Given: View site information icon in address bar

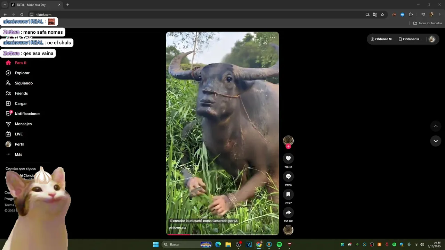Looking at the screenshot, I should click(32, 15).
